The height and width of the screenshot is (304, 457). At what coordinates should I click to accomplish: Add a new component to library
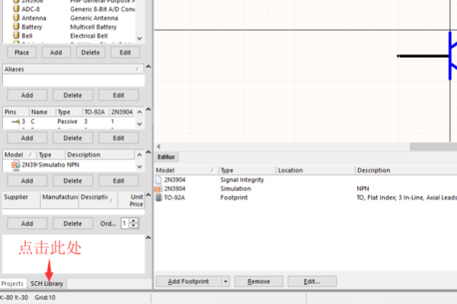point(56,52)
